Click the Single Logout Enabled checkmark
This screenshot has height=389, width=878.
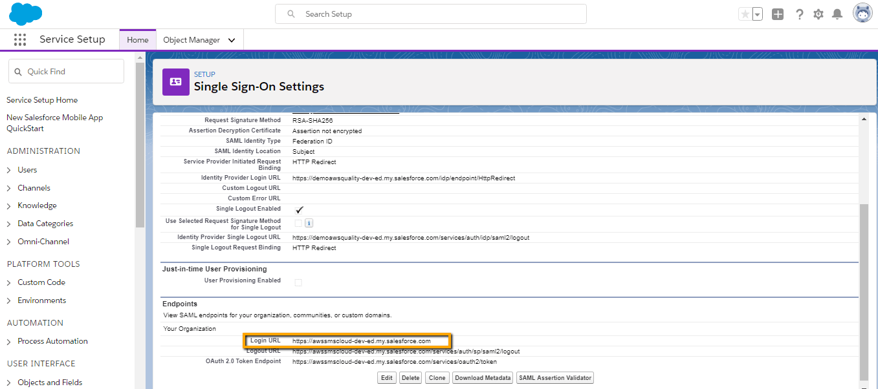click(300, 209)
